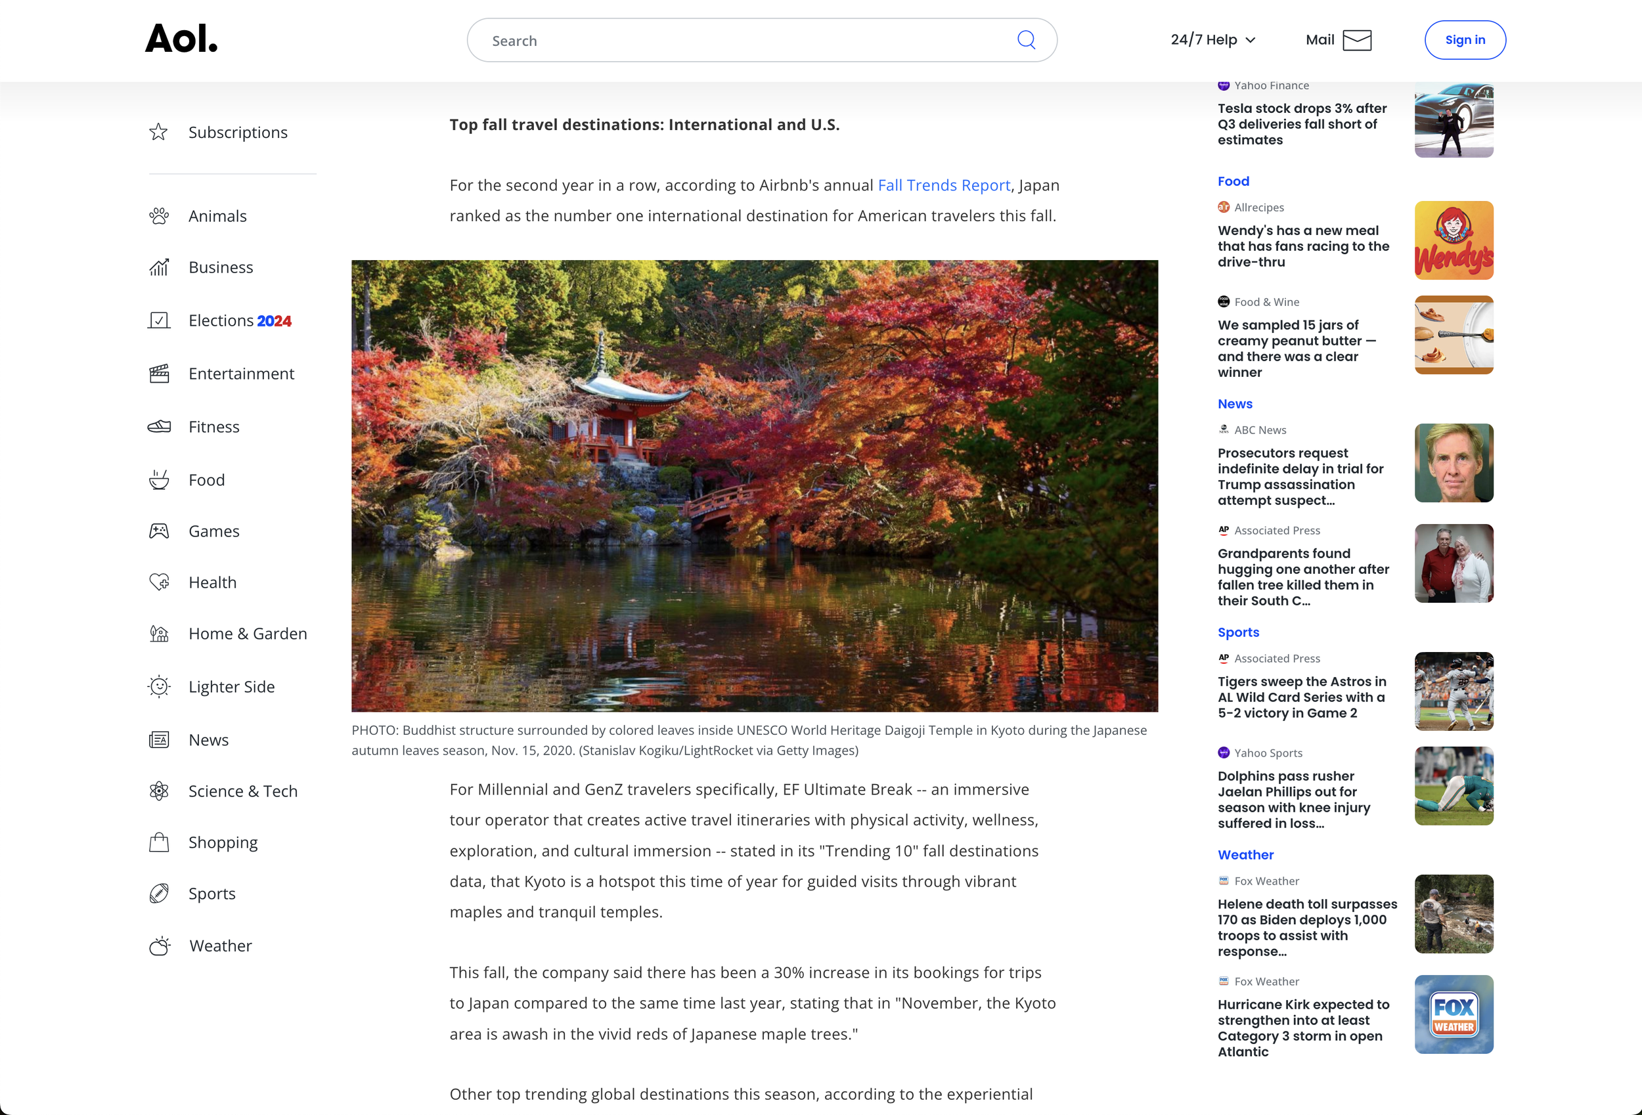Open Mail via envelope icon
Screen dimensions: 1642x1115
(1356, 40)
